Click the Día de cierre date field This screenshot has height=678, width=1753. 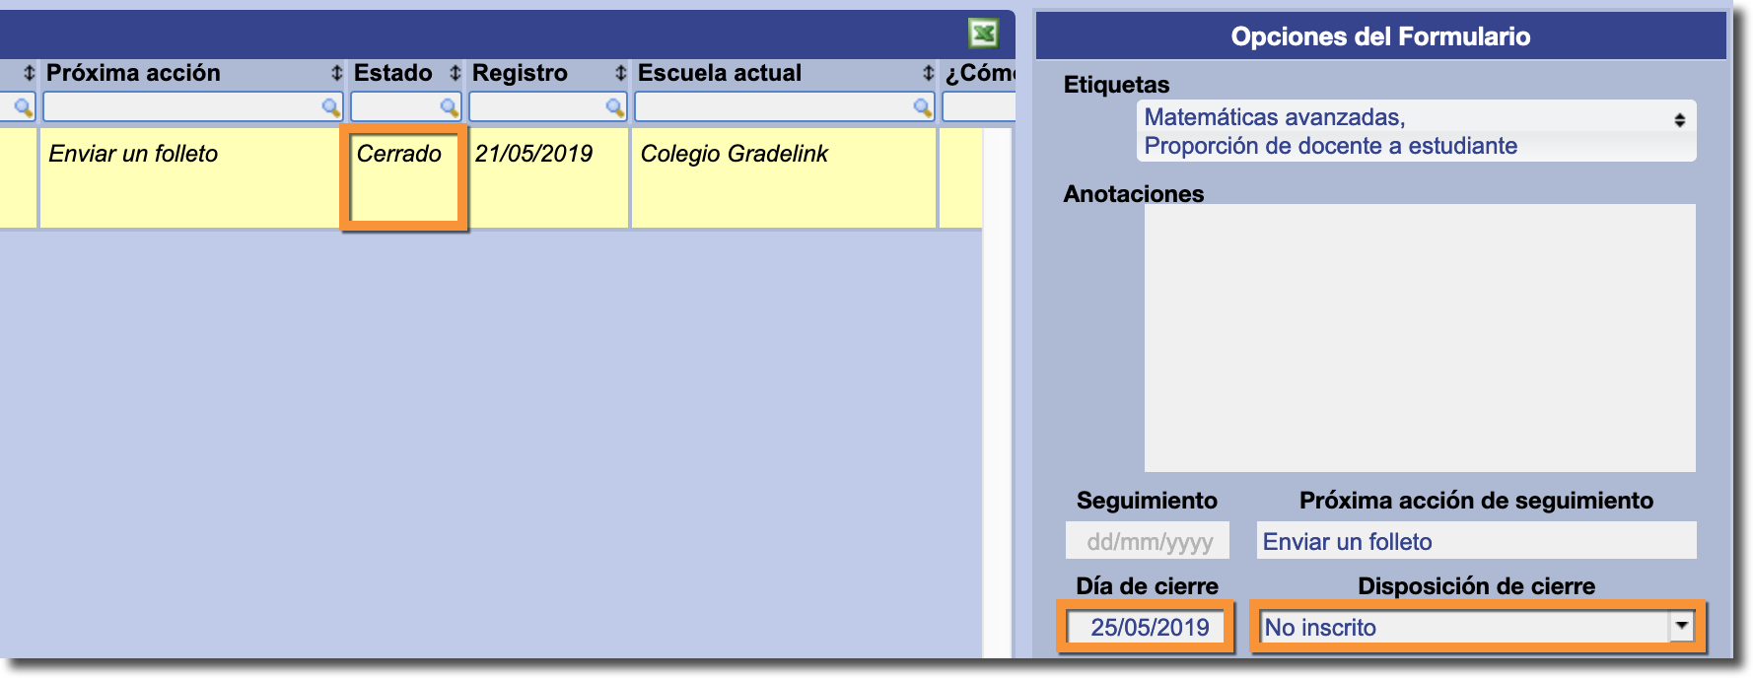[x=1148, y=627]
